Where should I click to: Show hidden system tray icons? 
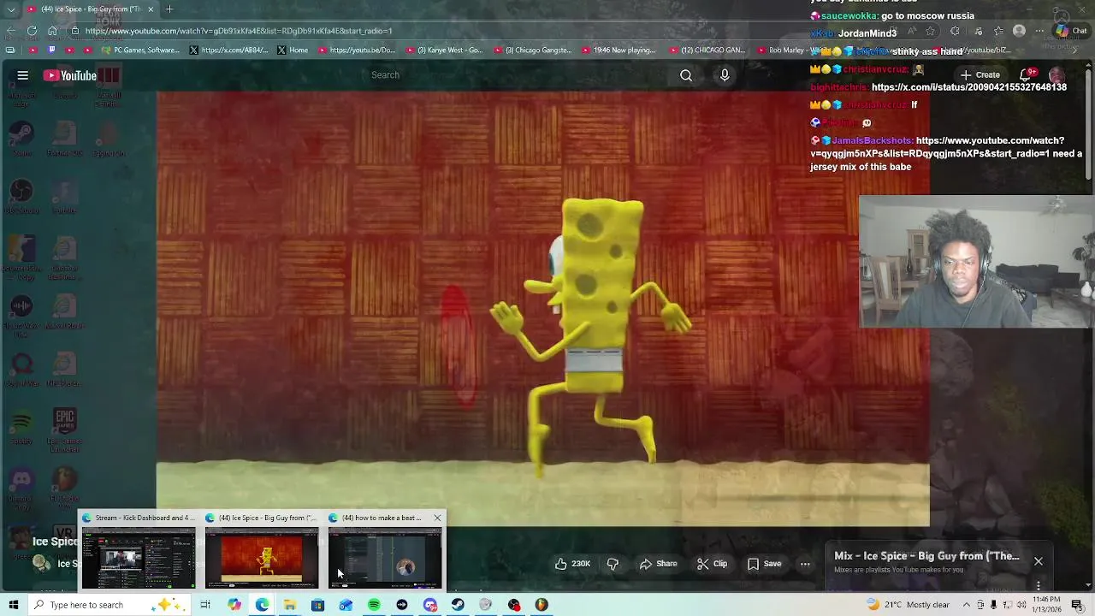[966, 605]
